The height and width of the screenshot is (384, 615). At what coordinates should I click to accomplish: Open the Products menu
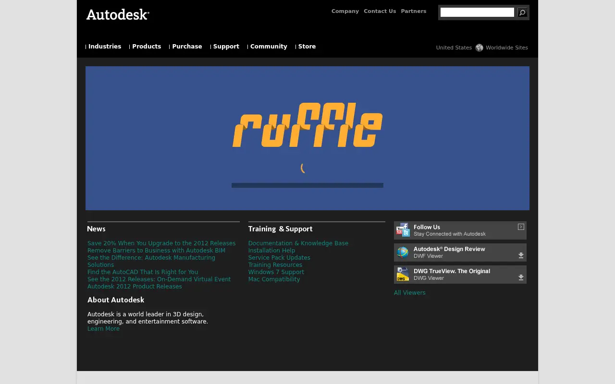coord(147,47)
